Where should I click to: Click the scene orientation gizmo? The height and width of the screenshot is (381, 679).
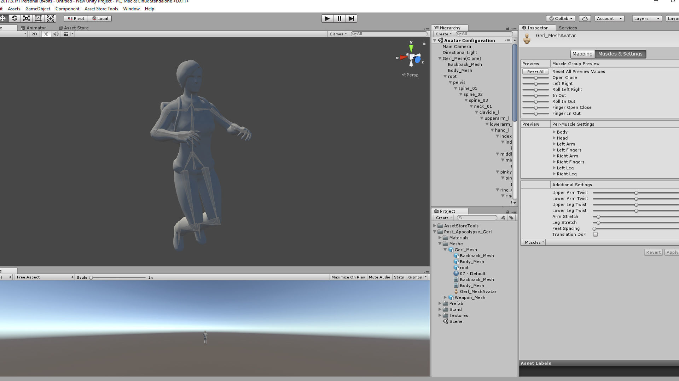pyautogui.click(x=411, y=57)
